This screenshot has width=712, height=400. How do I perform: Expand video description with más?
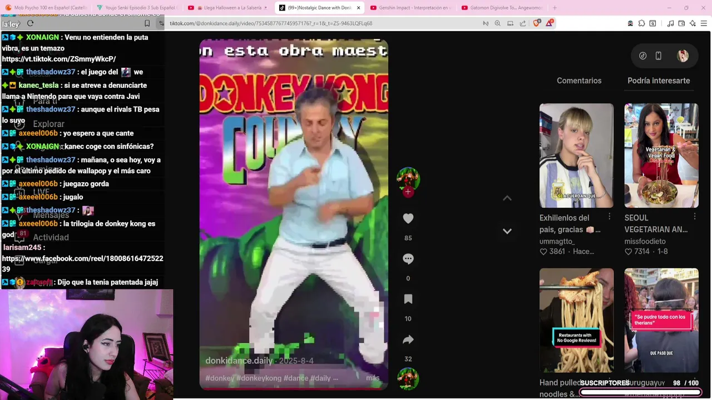pos(373,378)
